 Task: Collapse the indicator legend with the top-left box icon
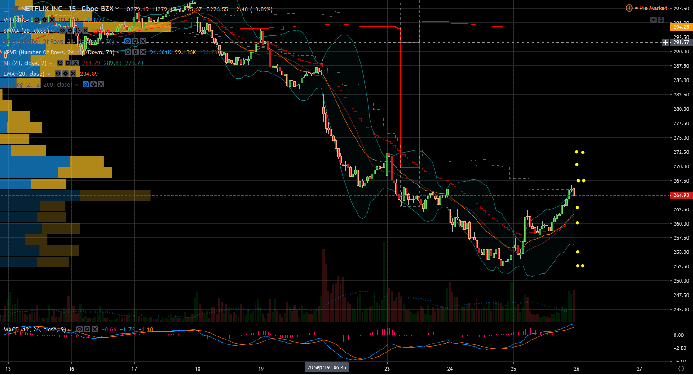click(x=7, y=9)
